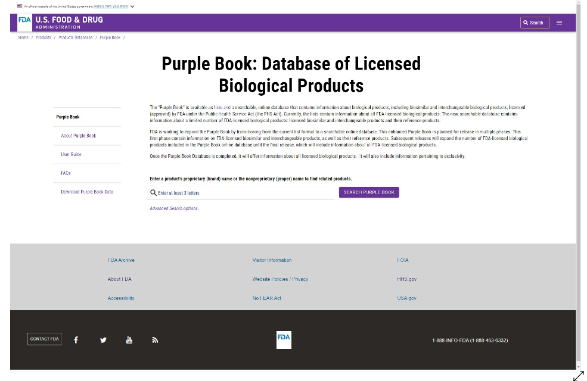
Task: Click the US flag icon in banner
Action: coord(20,6)
